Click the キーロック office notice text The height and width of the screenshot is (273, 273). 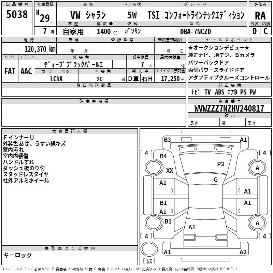tap(17, 255)
